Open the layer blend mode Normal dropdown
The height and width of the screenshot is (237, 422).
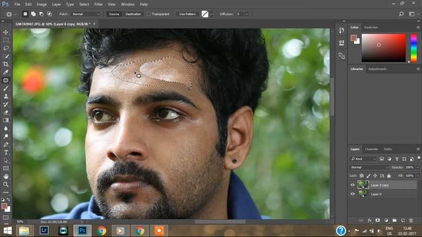369,167
